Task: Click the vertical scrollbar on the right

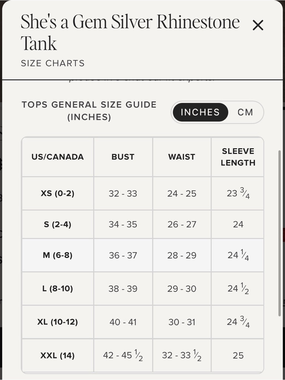Action: pos(280,233)
